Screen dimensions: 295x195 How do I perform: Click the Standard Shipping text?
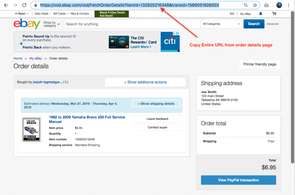click(x=87, y=145)
